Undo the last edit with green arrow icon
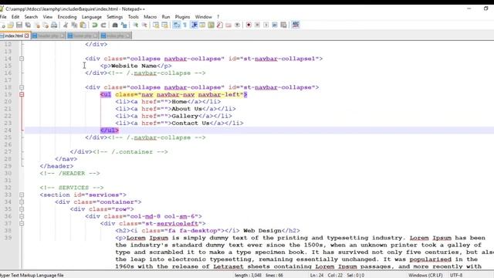 tap(94, 25)
